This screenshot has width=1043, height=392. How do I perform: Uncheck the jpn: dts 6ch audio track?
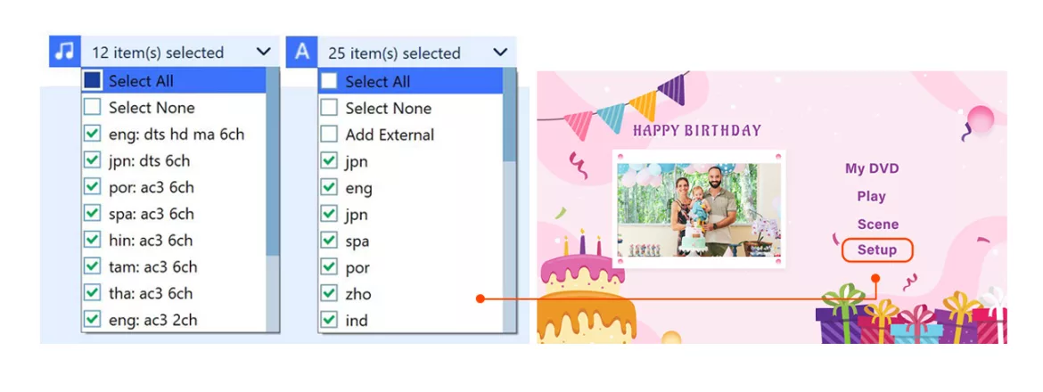pyautogui.click(x=93, y=161)
